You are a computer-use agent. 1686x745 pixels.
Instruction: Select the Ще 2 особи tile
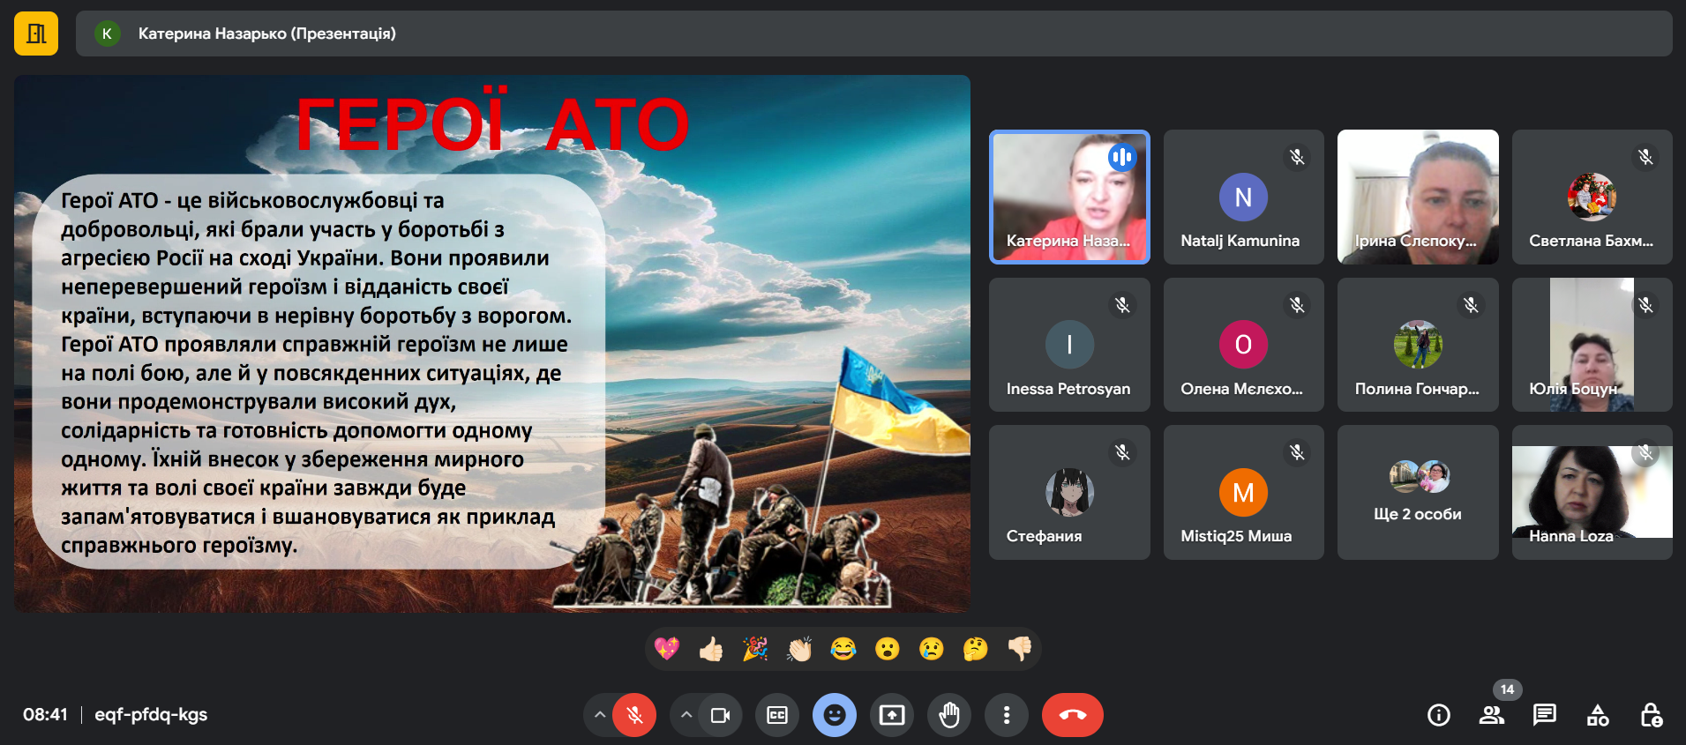[x=1417, y=492]
